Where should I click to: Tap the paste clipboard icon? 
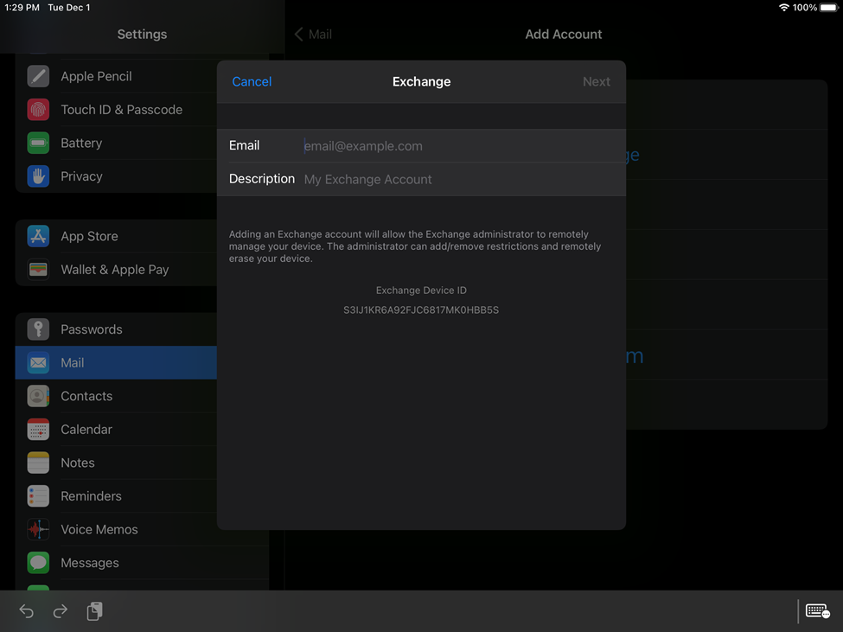(x=94, y=611)
